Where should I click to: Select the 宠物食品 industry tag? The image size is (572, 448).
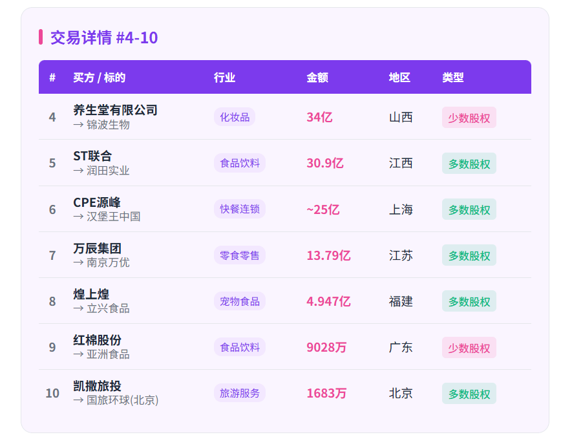point(240,301)
